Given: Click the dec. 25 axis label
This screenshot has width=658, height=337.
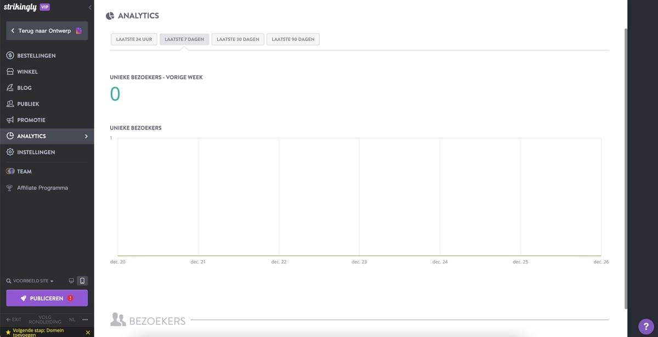Looking at the screenshot, I should click(x=520, y=262).
